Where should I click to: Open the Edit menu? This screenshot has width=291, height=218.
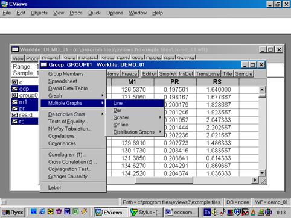21,13
